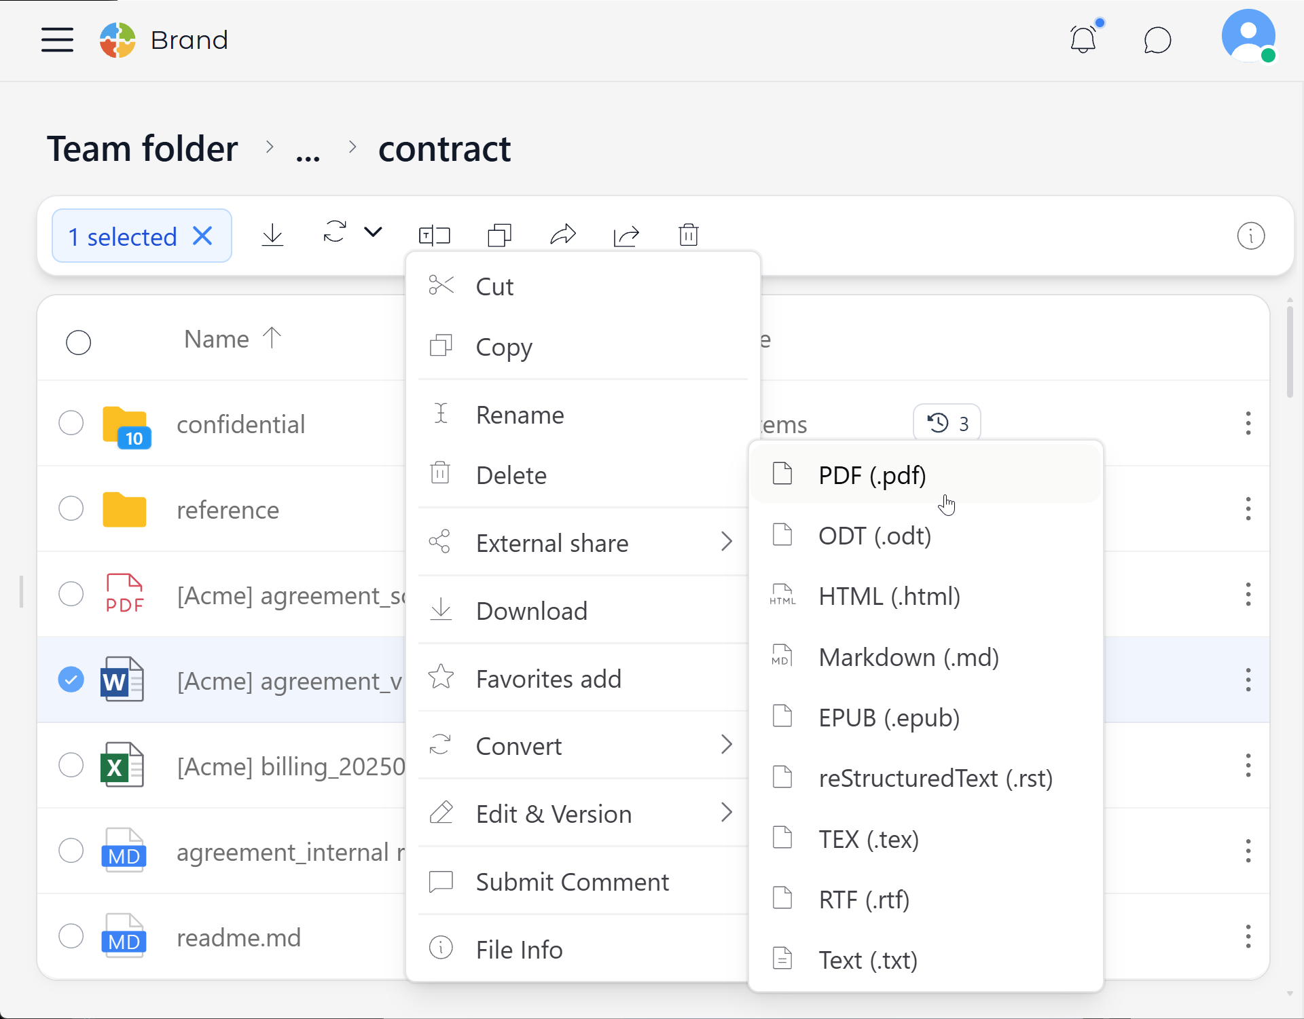Open the confidential folder icon
Screen dimensions: 1304x1019
click(126, 427)
